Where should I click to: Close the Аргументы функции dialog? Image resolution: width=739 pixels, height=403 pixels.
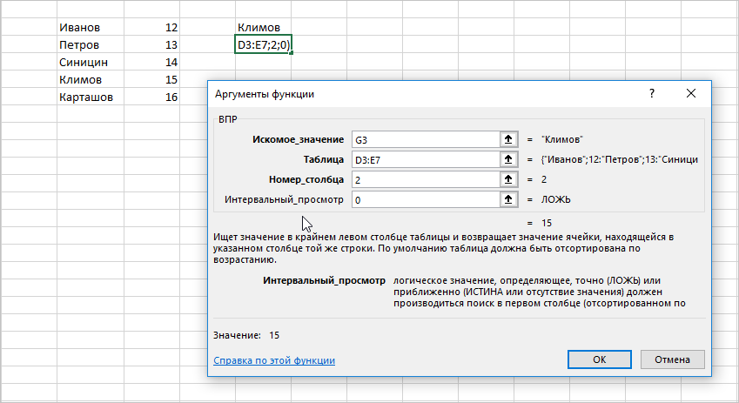pos(691,93)
